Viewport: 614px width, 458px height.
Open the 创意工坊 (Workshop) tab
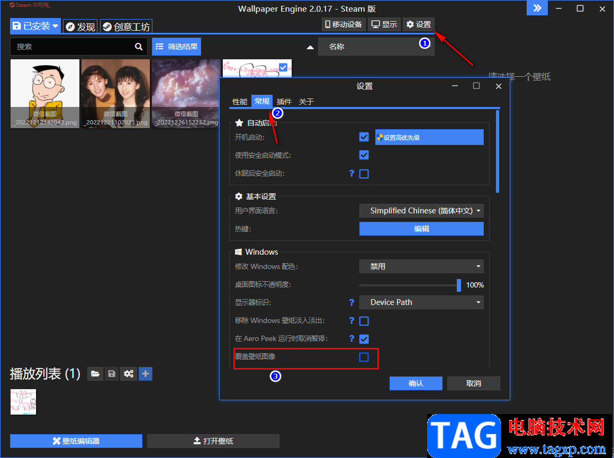pyautogui.click(x=126, y=26)
